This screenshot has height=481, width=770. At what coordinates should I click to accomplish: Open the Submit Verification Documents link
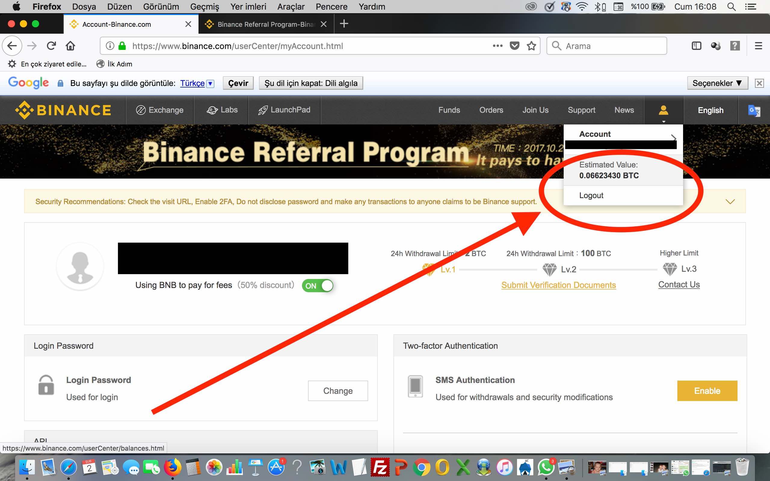tap(559, 285)
